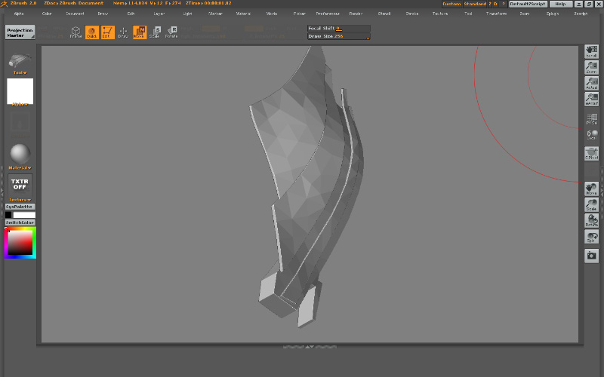This screenshot has width=604, height=377.
Task: Pick a color in the color picker
Action: [20, 242]
